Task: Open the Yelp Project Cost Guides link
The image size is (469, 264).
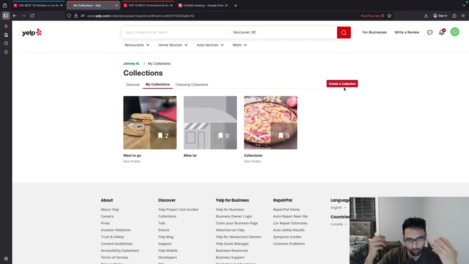Action: click(178, 209)
